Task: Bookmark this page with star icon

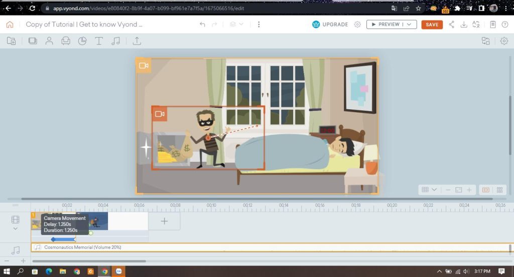Action: click(418, 9)
